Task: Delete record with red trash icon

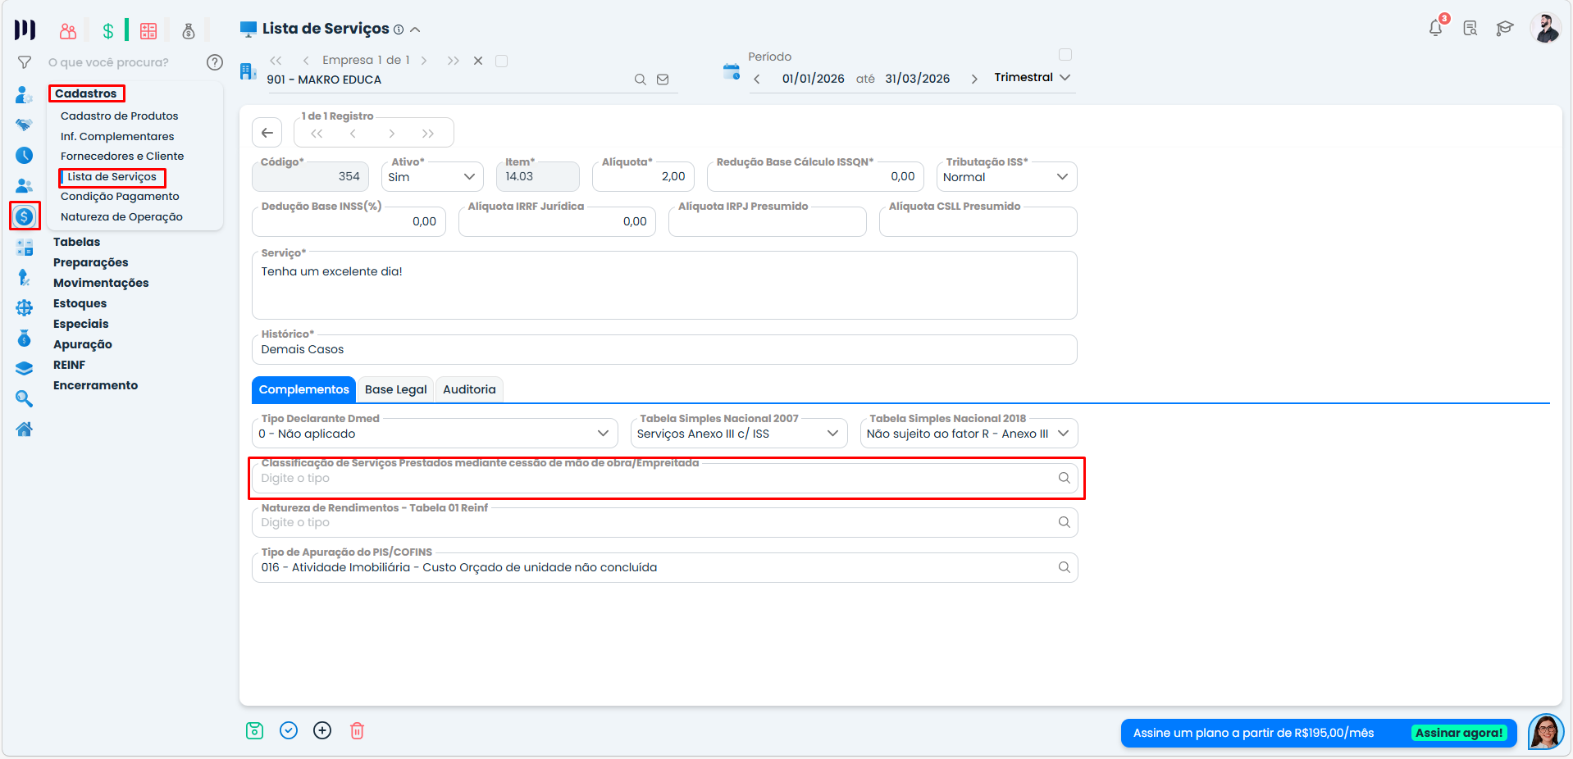Action: pyautogui.click(x=357, y=730)
